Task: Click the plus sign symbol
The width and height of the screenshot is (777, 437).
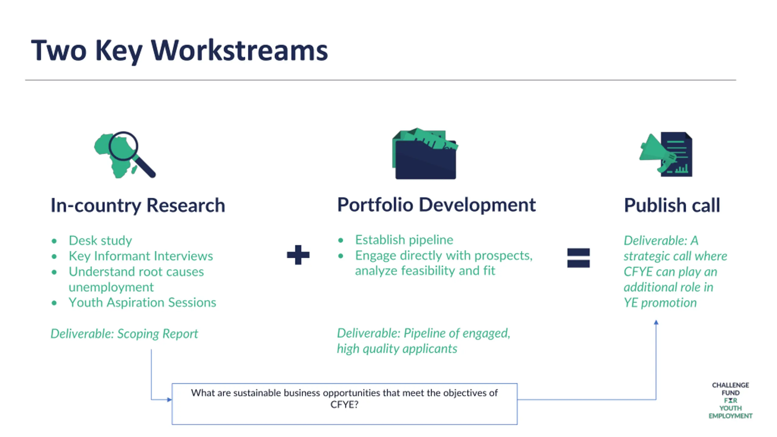Action: click(x=298, y=255)
